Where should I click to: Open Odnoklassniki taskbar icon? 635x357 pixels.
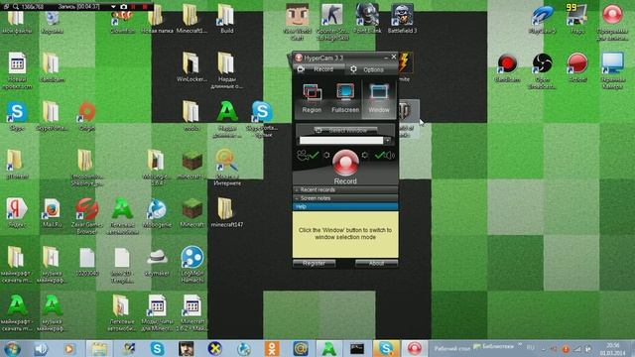pyautogui.click(x=272, y=348)
